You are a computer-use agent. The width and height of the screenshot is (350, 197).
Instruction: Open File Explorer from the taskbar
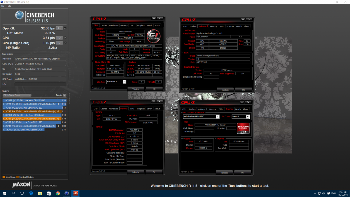pyautogui.click(x=40, y=193)
